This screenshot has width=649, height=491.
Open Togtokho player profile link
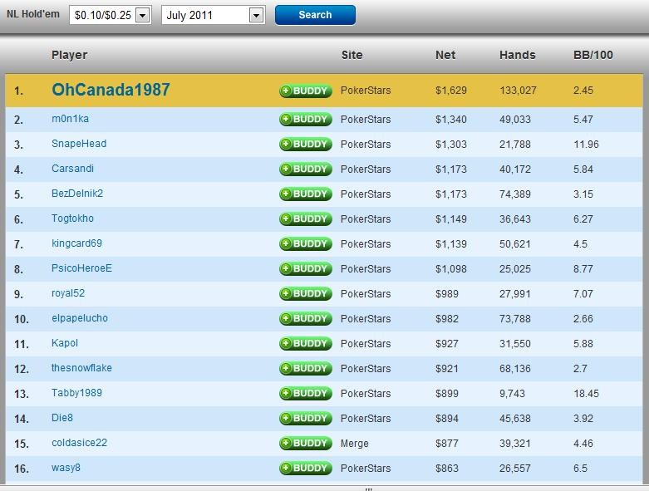(72, 218)
